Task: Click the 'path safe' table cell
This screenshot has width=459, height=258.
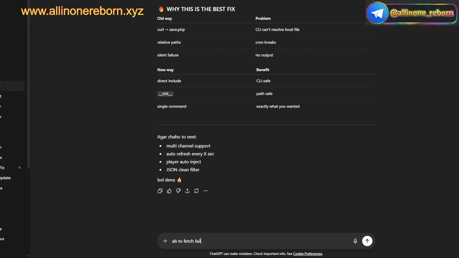Action: pos(264,94)
